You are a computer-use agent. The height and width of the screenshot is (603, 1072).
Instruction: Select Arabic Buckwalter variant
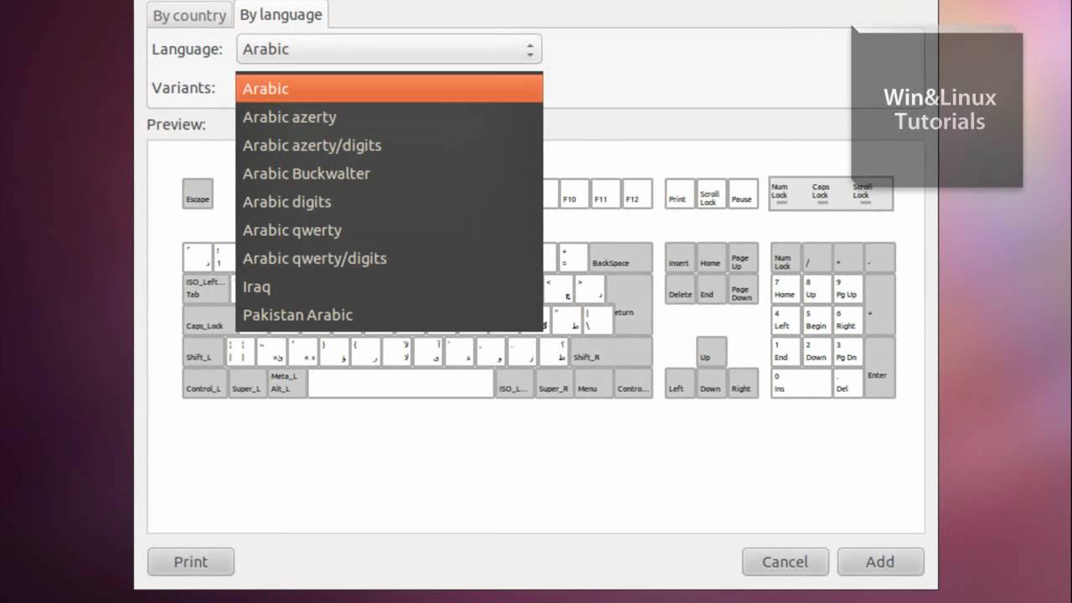(389, 173)
